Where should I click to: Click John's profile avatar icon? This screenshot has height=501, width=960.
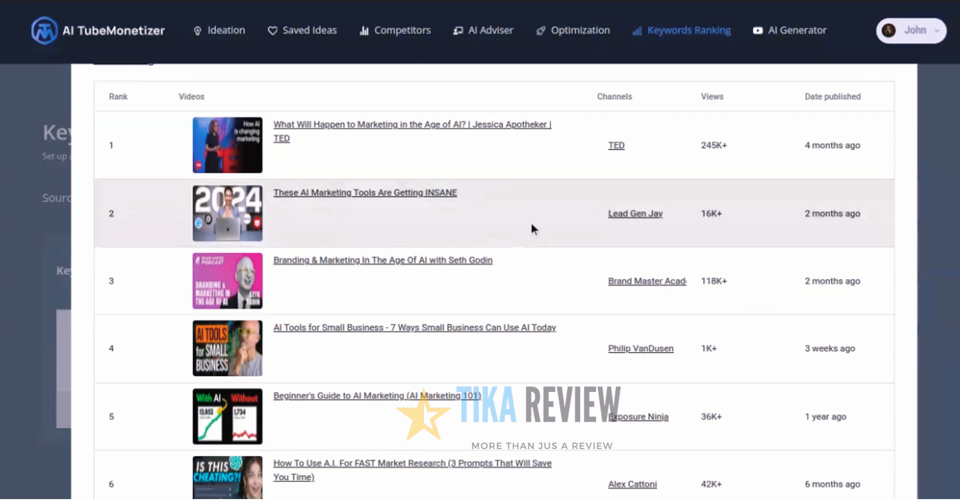pos(889,30)
